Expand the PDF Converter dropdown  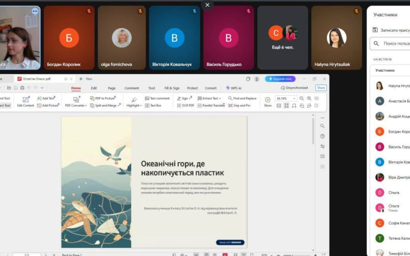coord(75,105)
